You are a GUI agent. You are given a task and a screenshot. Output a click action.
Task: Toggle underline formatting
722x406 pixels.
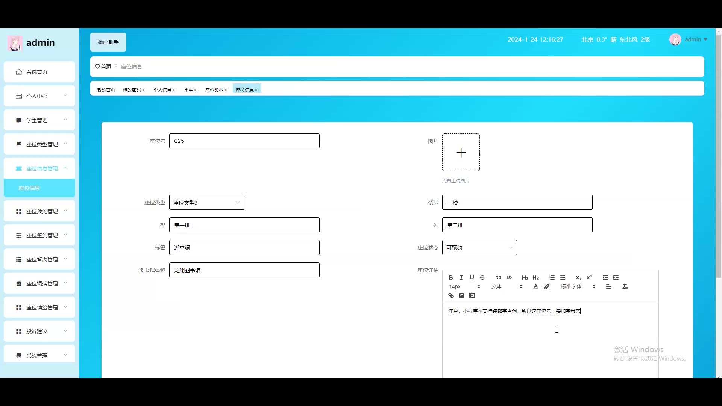[472, 277]
